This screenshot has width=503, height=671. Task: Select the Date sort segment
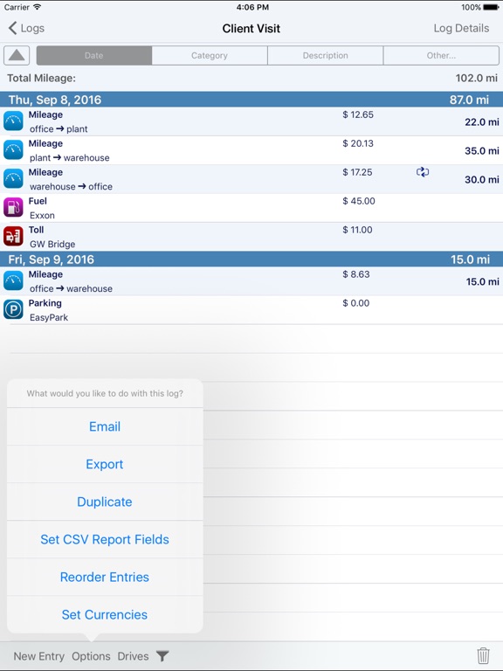(94, 56)
